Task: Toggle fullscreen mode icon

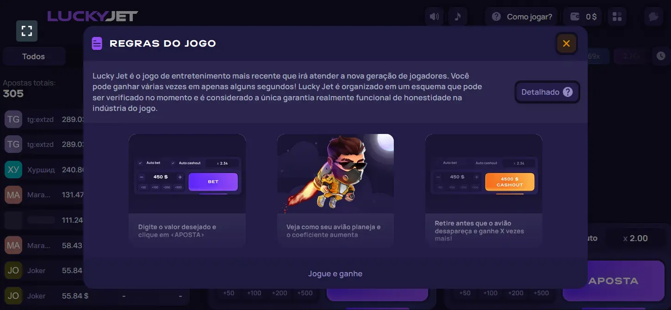Action: click(27, 31)
